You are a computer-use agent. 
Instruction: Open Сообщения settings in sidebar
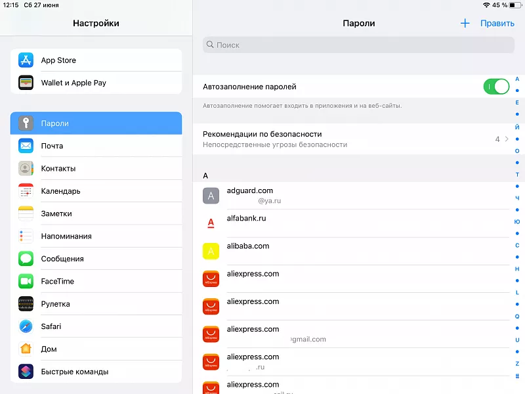[x=96, y=259]
